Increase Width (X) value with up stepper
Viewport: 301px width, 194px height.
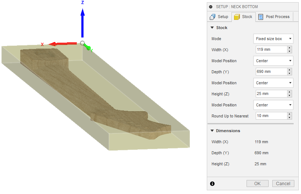point(290,48)
